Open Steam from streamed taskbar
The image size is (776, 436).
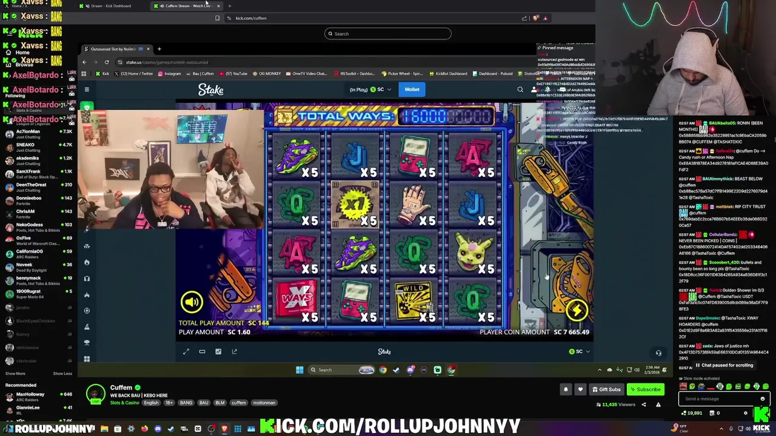(x=396, y=370)
